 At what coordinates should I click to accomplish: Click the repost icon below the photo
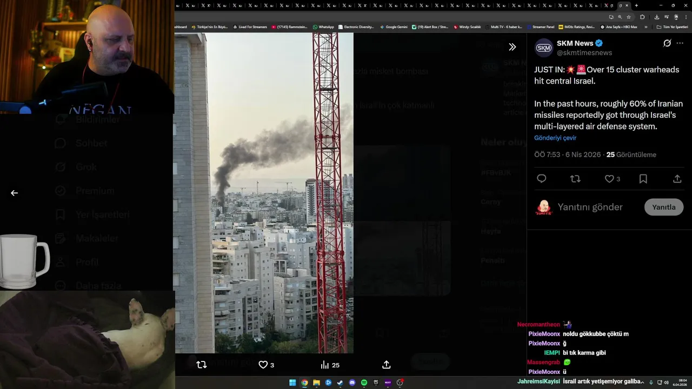(202, 365)
